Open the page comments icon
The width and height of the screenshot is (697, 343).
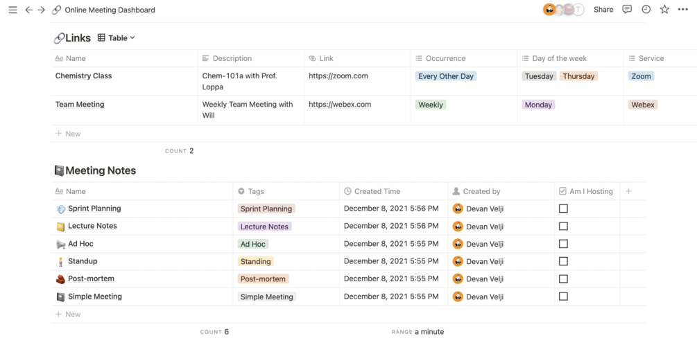[x=627, y=10]
